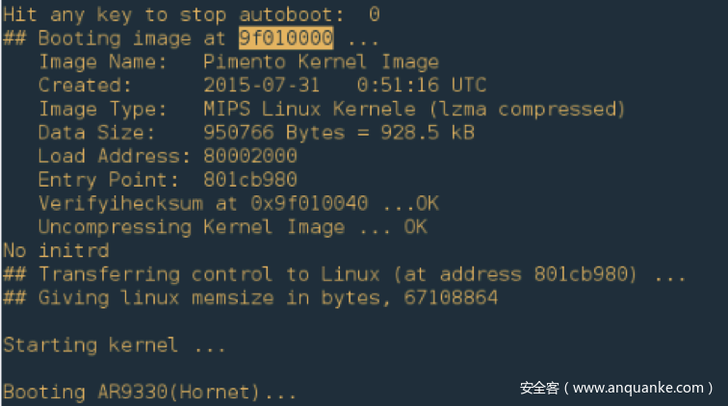
Task: Click the "Uncompressing Kernel Image" line
Action: pyautogui.click(x=191, y=227)
